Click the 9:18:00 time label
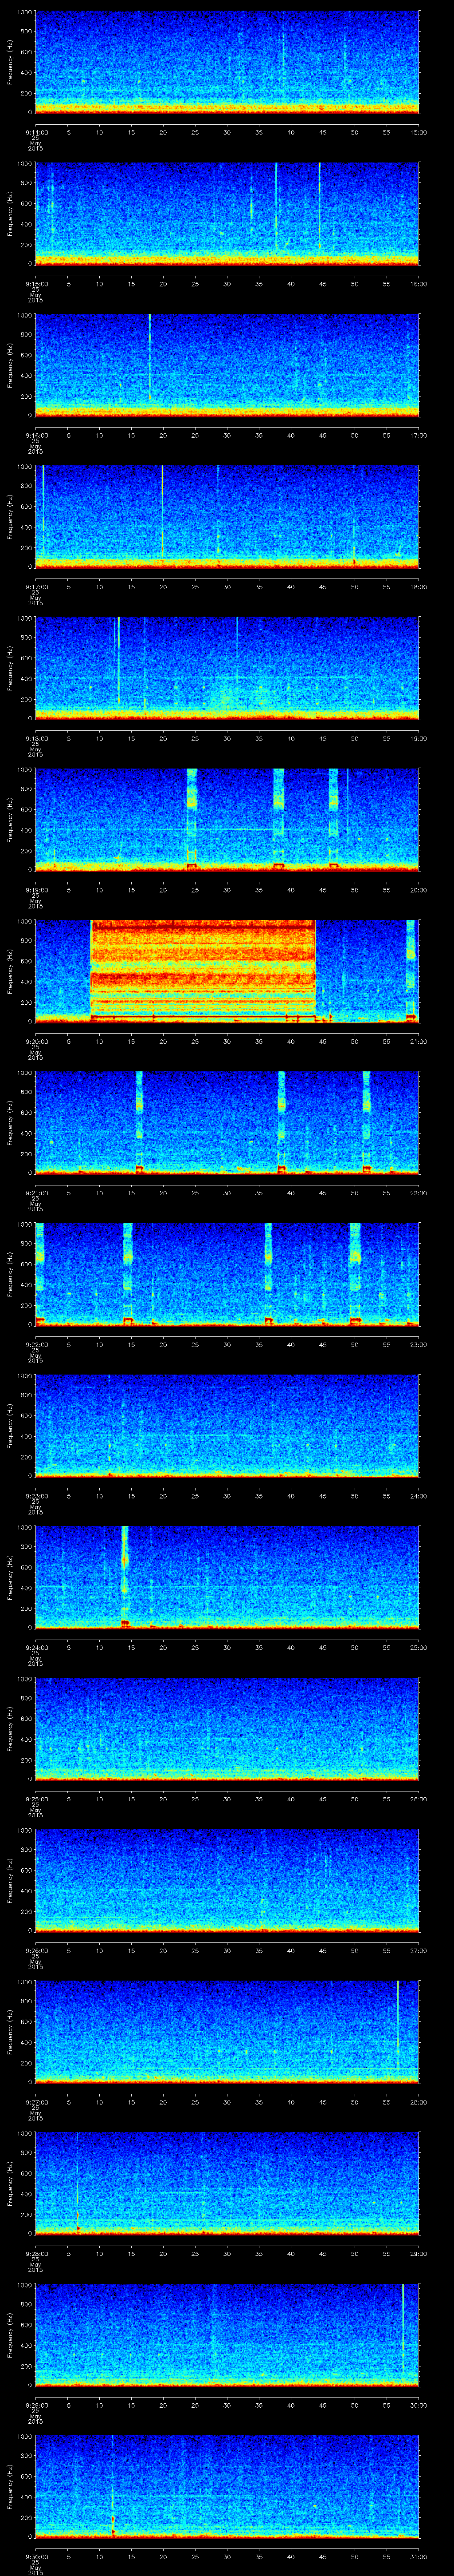The image size is (454, 2576). pos(36,738)
